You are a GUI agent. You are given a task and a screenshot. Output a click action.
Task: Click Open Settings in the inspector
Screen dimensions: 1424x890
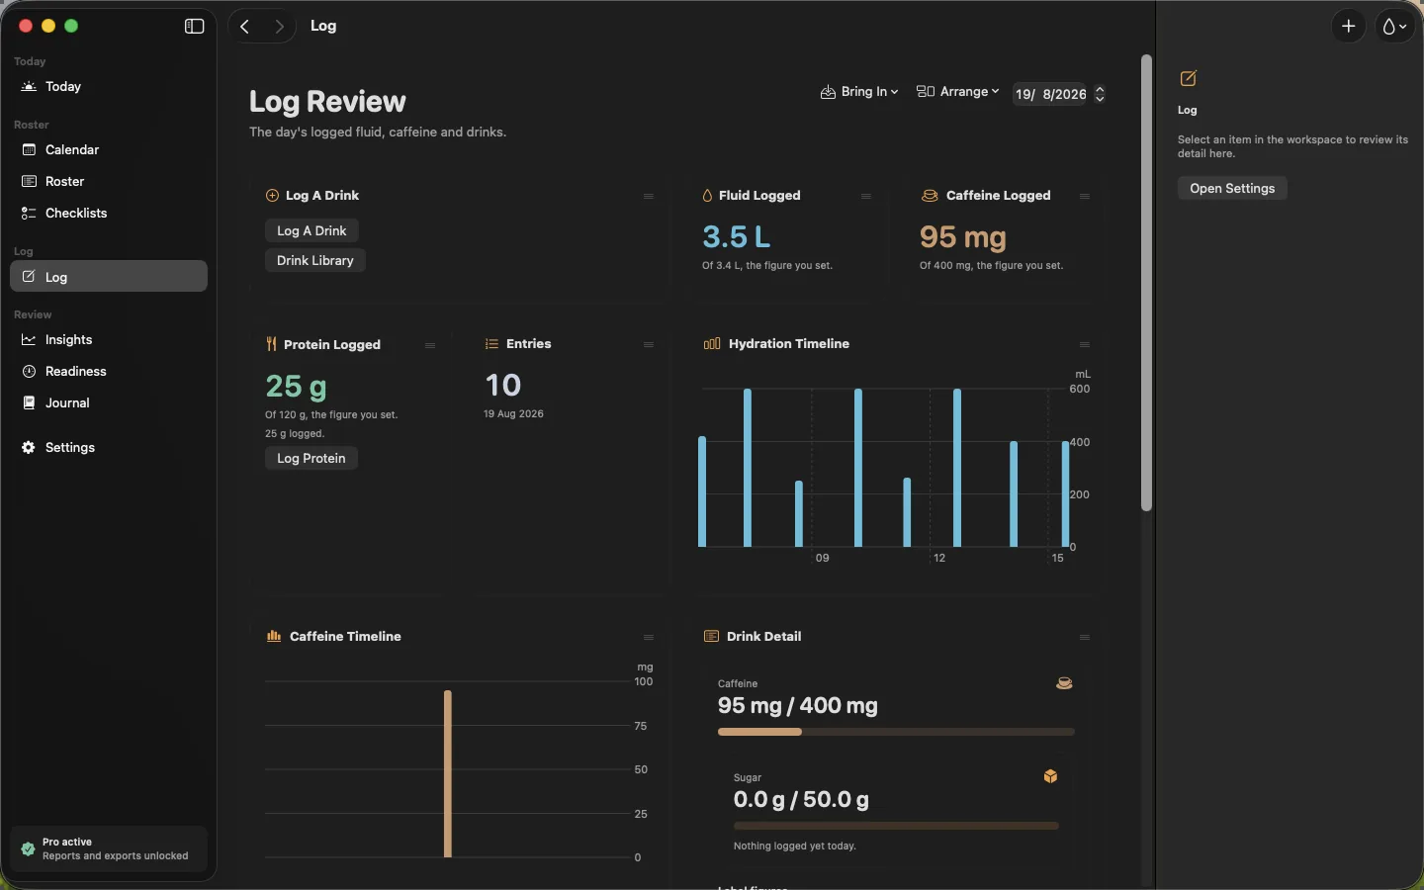click(x=1232, y=188)
